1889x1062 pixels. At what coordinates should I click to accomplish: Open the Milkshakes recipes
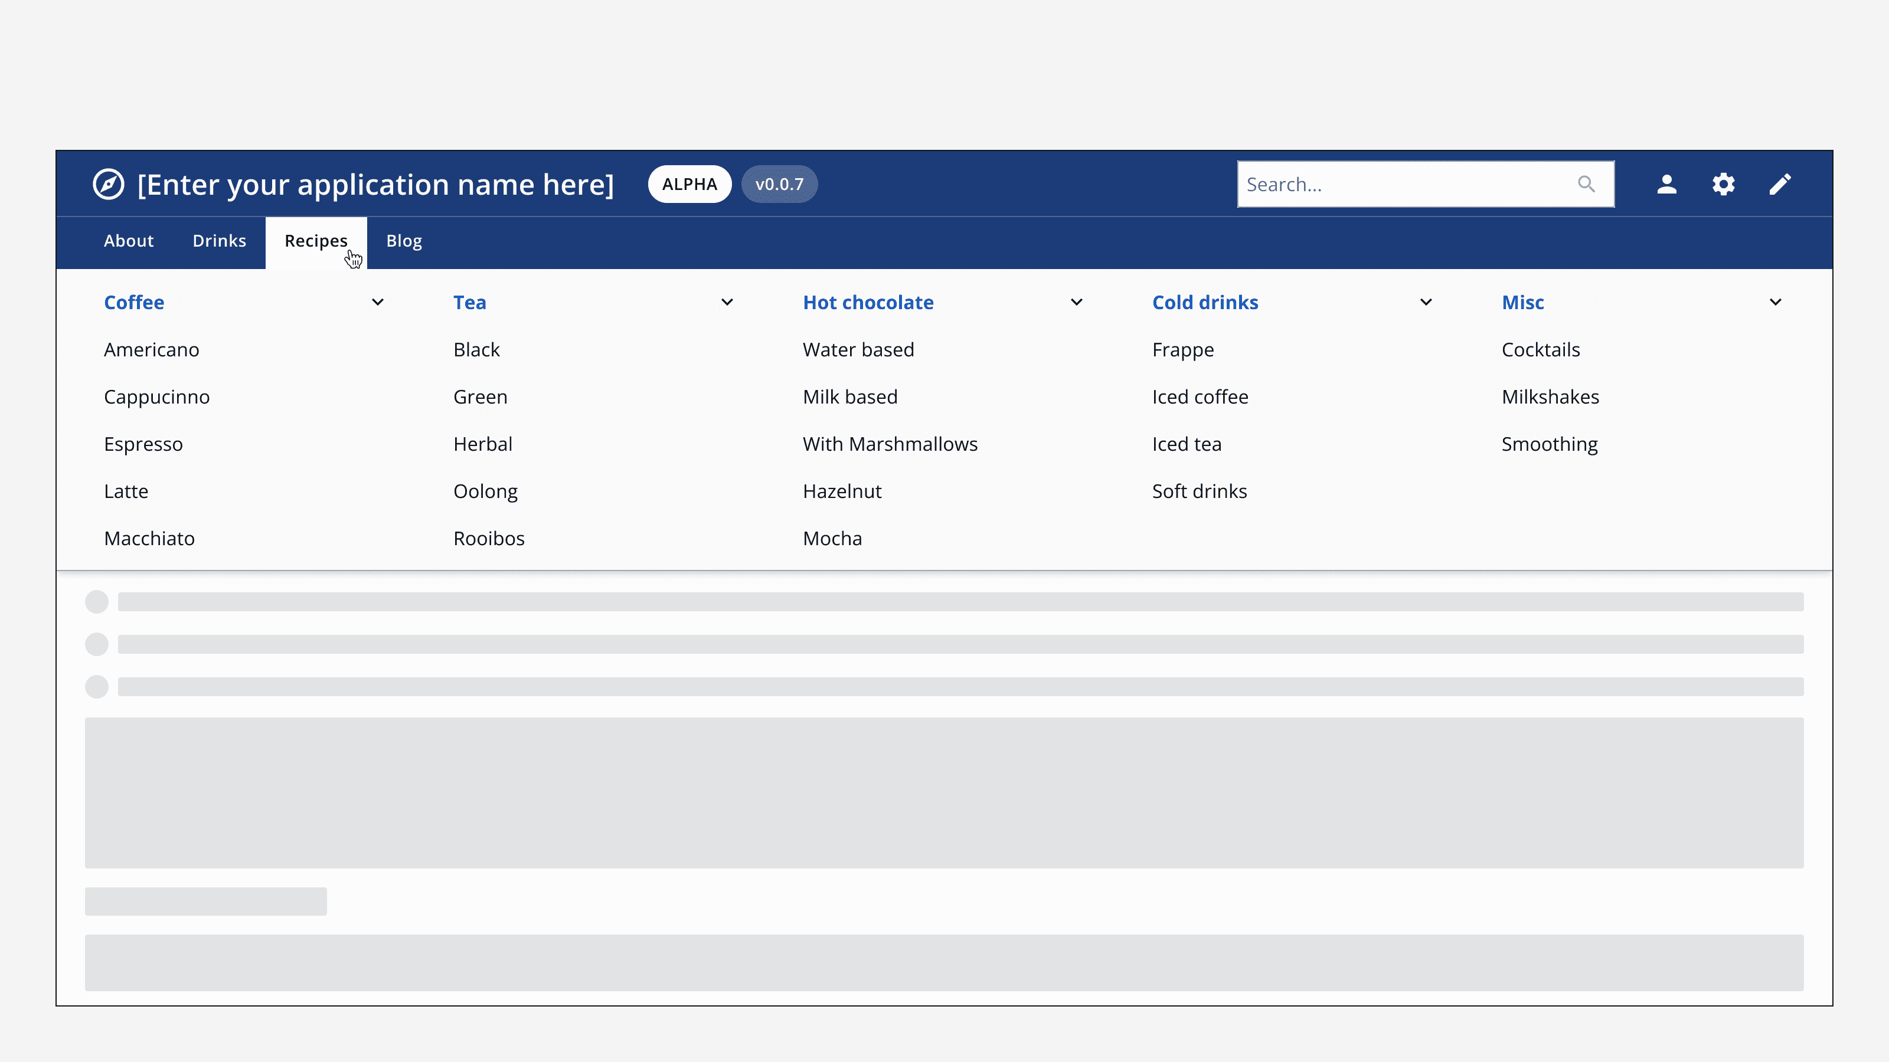click(x=1550, y=396)
